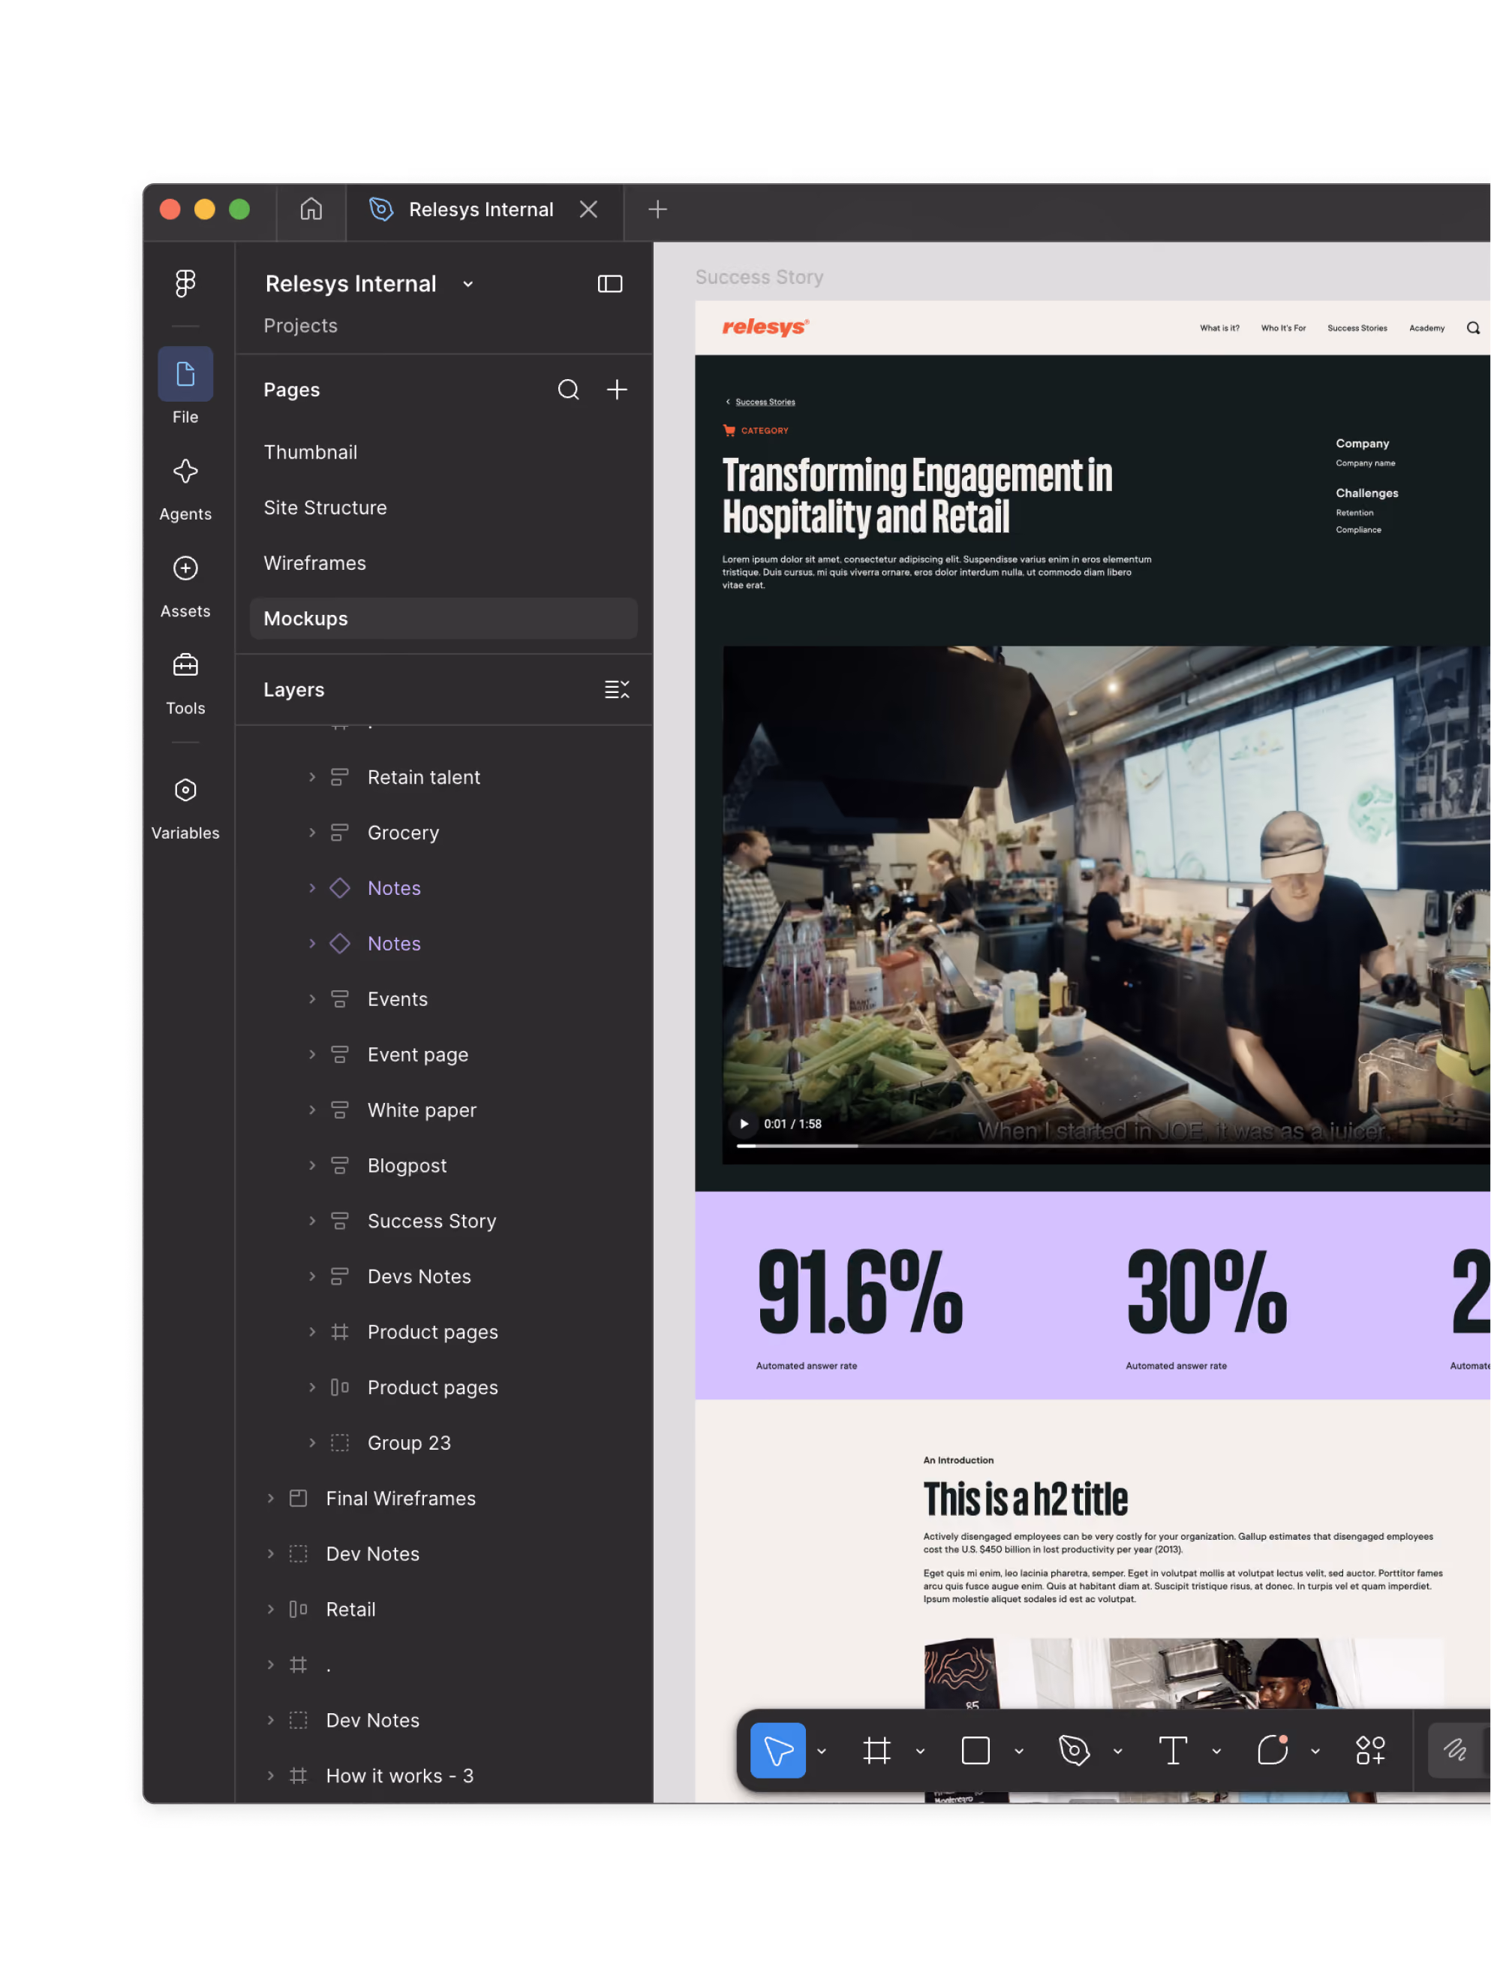This screenshot has height=1988, width=1491.
Task: Click the home icon in tab bar
Action: pyautogui.click(x=311, y=209)
